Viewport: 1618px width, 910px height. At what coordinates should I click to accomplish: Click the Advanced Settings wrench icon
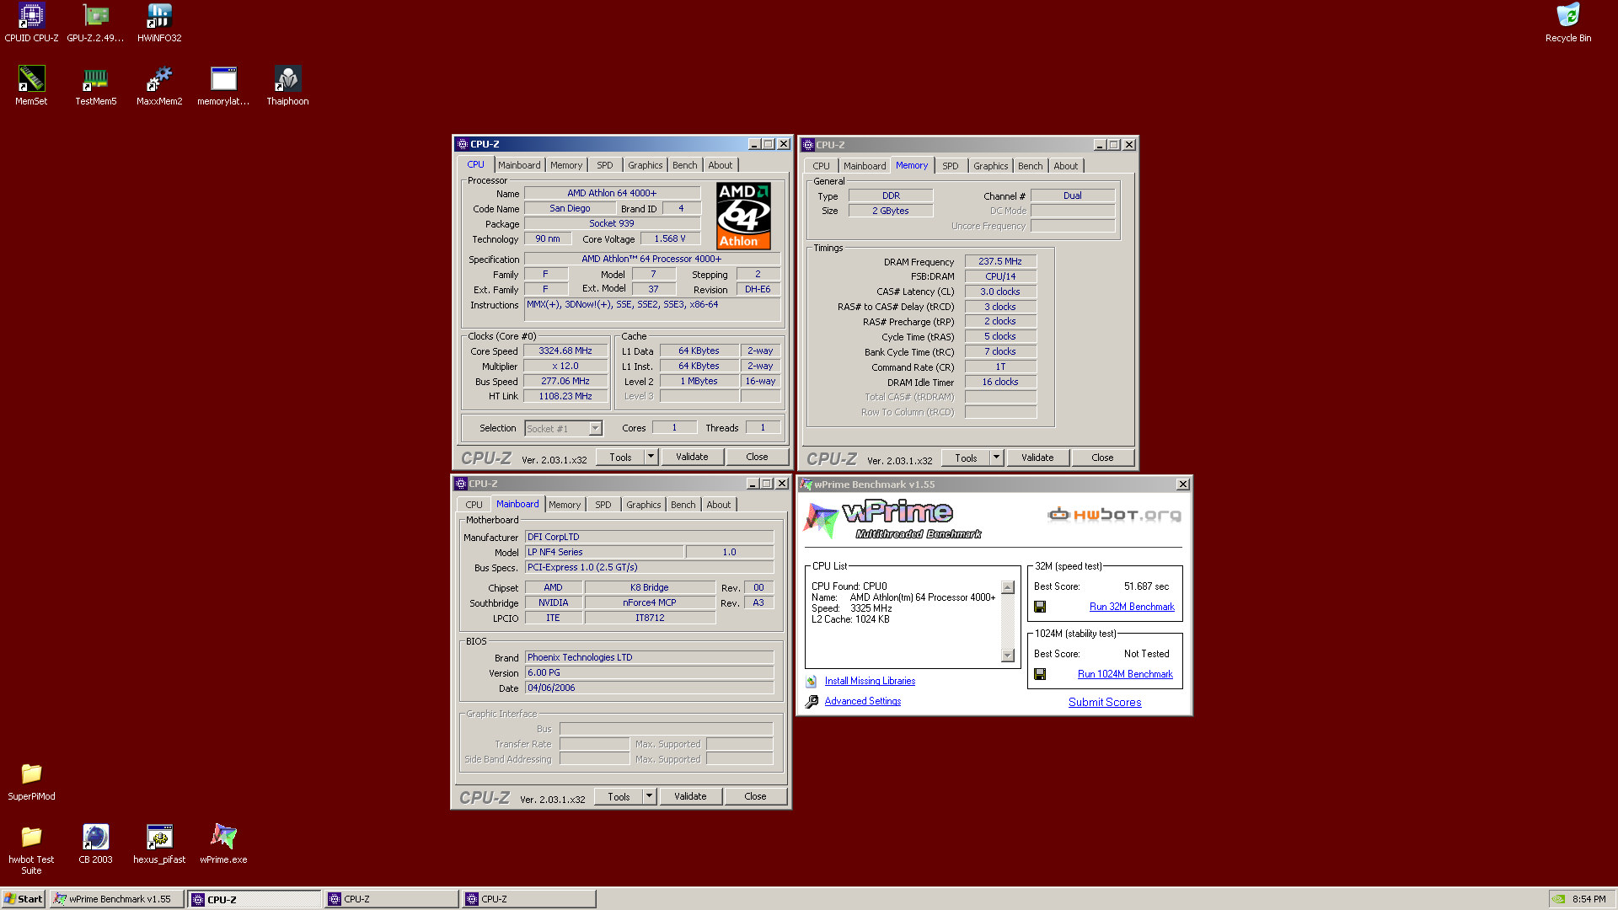pyautogui.click(x=812, y=701)
